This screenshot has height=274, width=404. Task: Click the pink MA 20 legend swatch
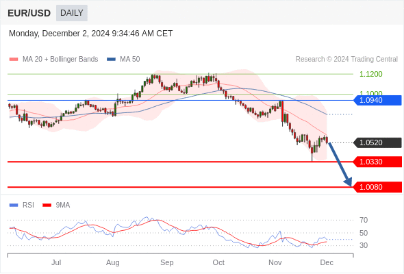click(x=14, y=60)
